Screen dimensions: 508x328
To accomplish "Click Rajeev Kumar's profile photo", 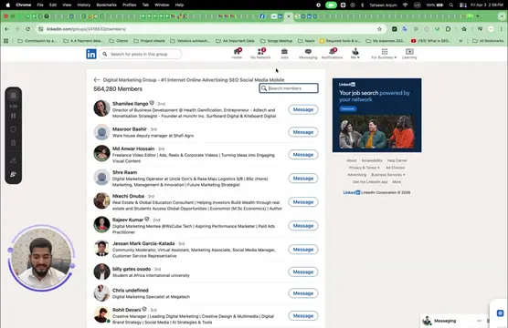I will click(101, 225).
